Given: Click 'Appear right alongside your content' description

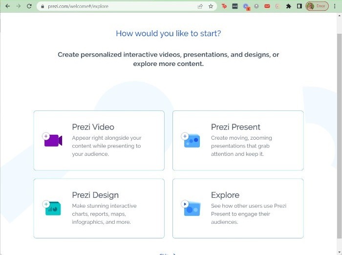Looking at the screenshot, I should [107, 146].
